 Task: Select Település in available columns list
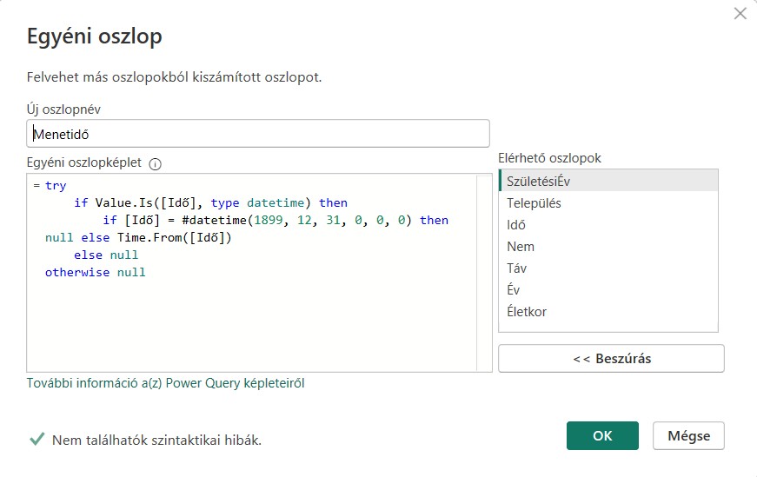click(608, 203)
